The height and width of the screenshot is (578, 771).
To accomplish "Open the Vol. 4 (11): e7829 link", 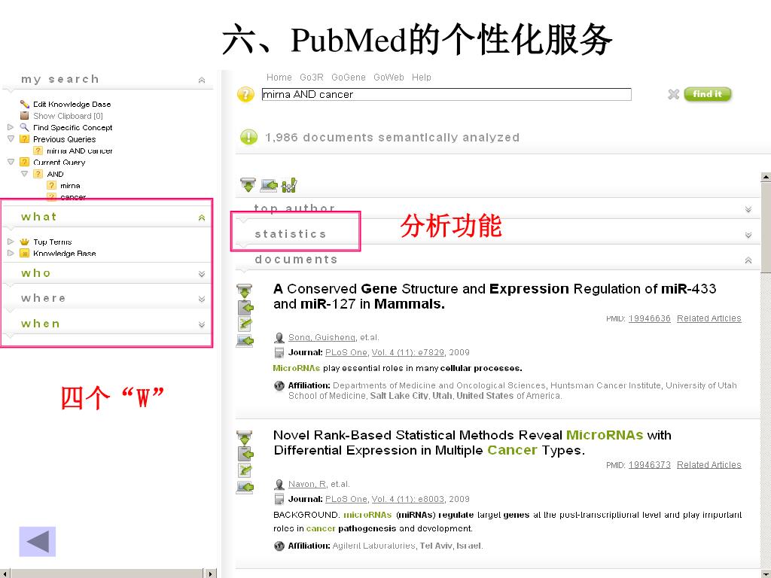I will tap(407, 352).
